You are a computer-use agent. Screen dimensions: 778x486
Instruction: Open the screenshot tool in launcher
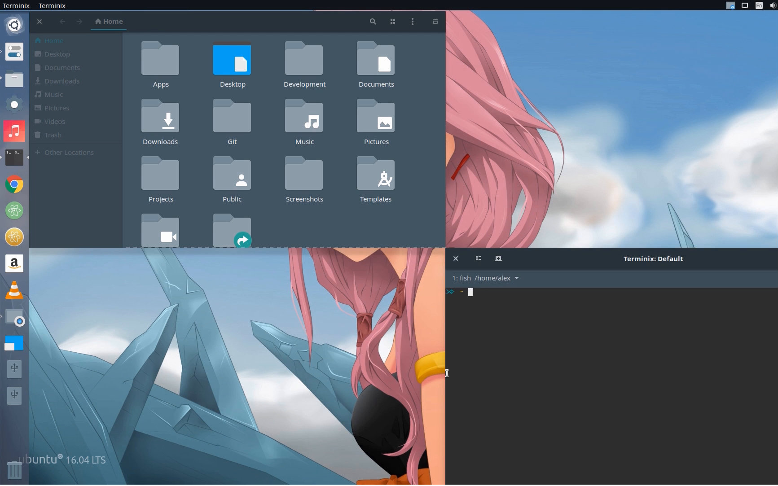coord(14,317)
